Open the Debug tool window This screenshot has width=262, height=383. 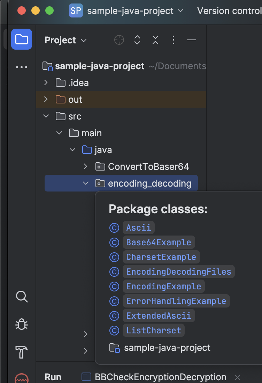pyautogui.click(x=22, y=324)
